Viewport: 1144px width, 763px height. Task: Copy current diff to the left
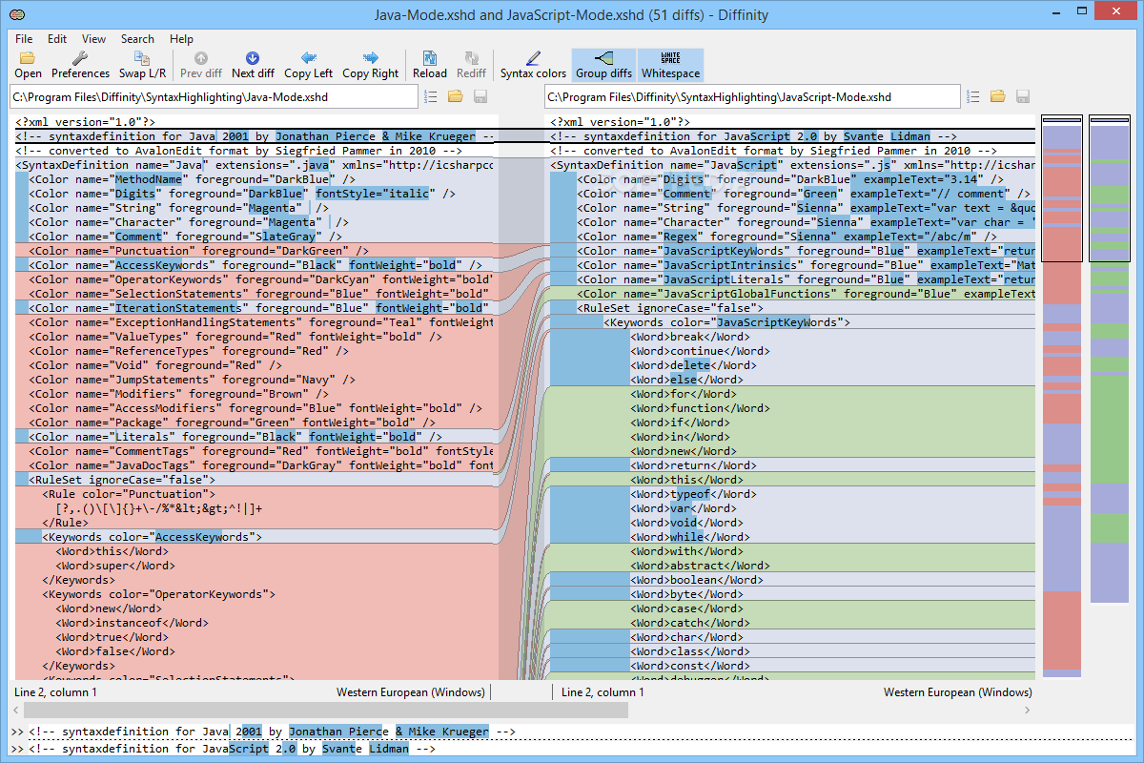point(309,65)
